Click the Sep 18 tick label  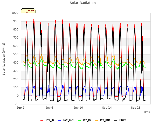pyautogui.click(x=136, y=108)
